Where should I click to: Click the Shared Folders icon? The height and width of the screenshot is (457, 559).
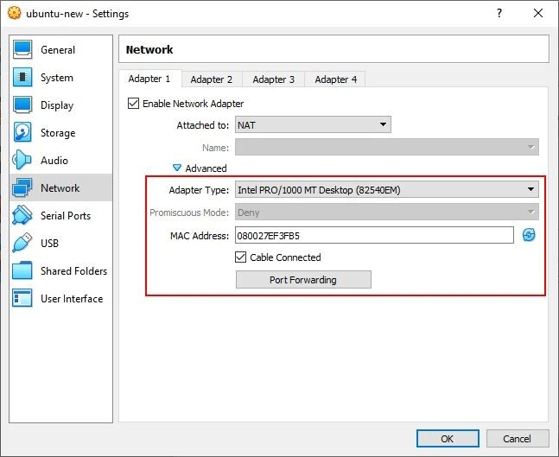point(23,271)
